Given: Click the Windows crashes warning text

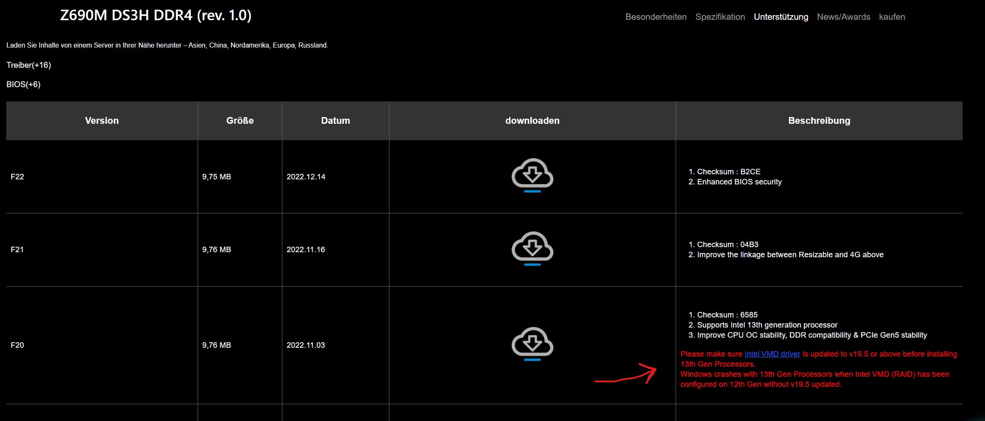Looking at the screenshot, I should click(815, 379).
